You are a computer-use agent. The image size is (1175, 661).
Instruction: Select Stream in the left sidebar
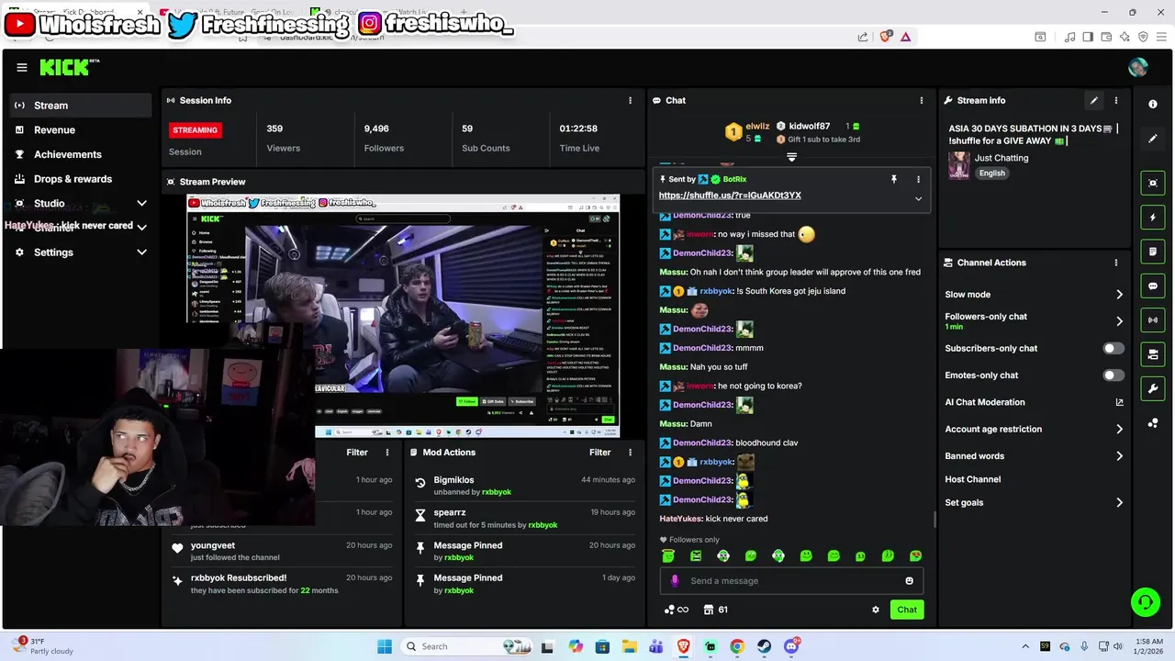click(x=81, y=106)
